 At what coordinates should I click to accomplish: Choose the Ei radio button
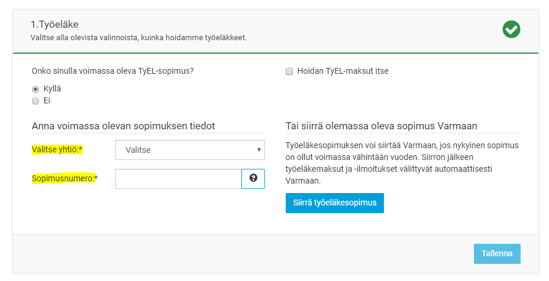(35, 101)
